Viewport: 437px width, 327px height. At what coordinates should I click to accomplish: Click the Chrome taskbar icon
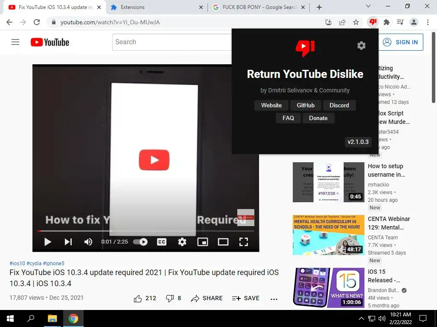tap(73, 318)
